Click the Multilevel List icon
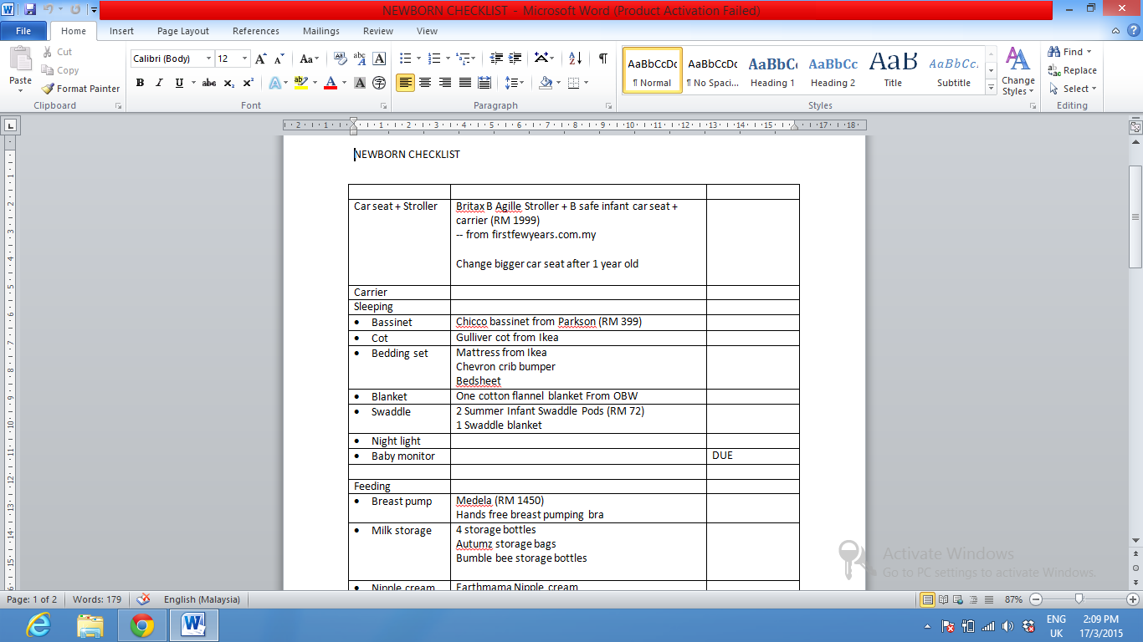Image resolution: width=1143 pixels, height=642 pixels. [463, 59]
